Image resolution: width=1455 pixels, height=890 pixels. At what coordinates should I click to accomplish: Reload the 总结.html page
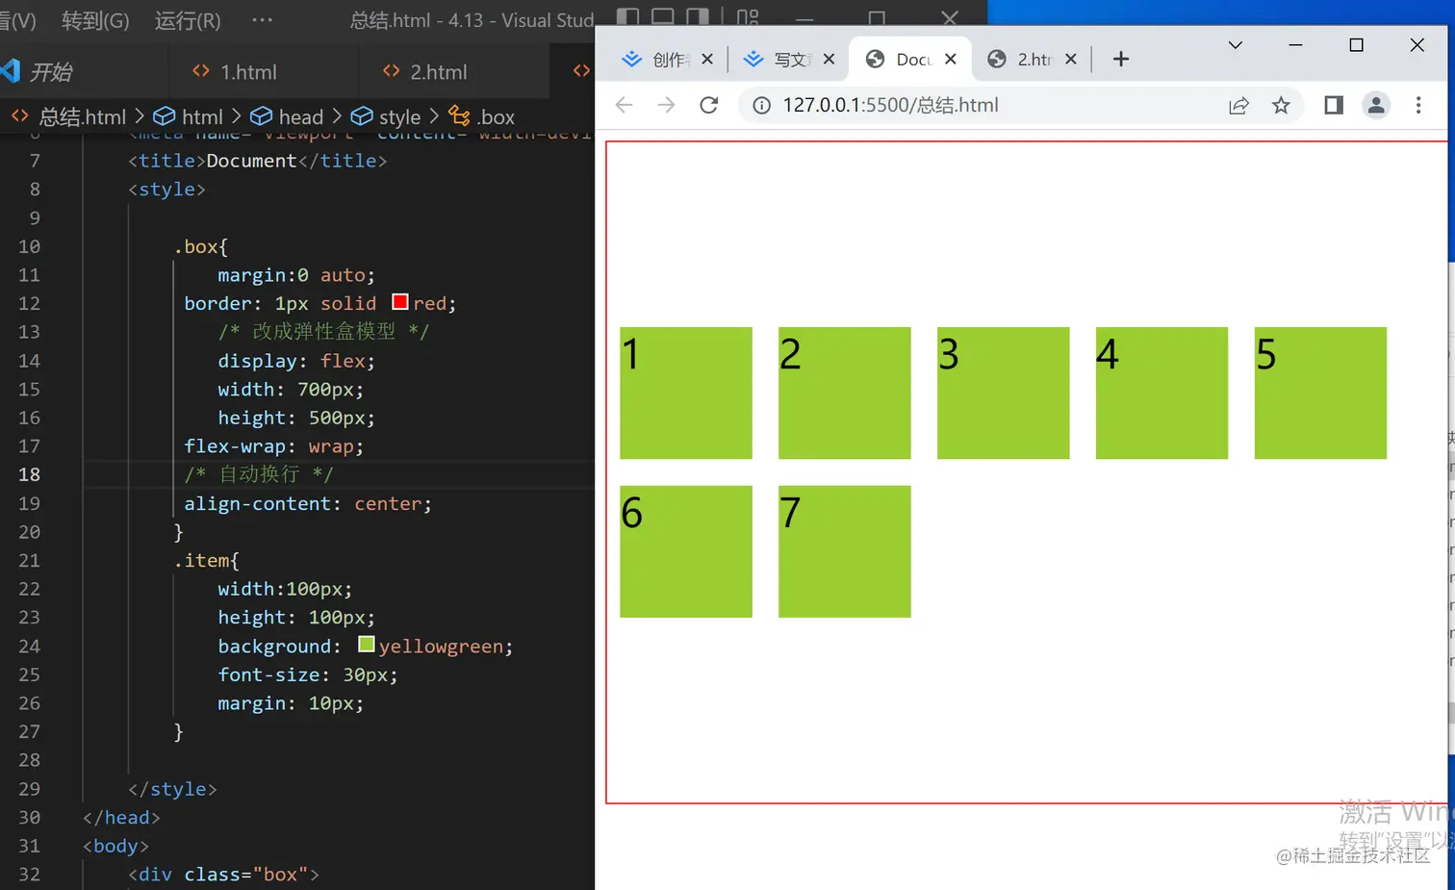pos(709,105)
